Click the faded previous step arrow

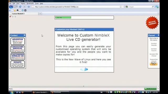82,69
